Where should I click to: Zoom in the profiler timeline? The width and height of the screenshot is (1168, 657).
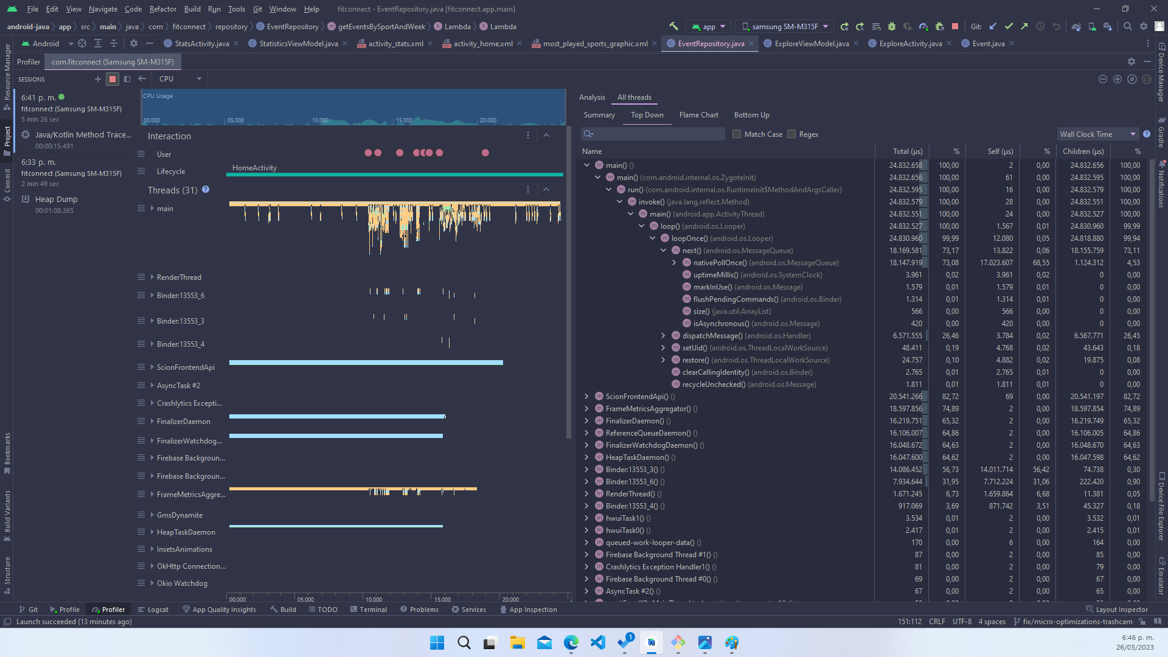pos(1118,79)
